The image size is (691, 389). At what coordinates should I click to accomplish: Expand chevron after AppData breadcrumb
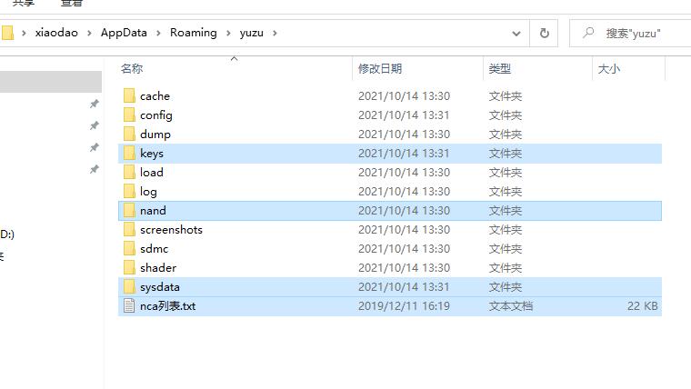tap(158, 33)
